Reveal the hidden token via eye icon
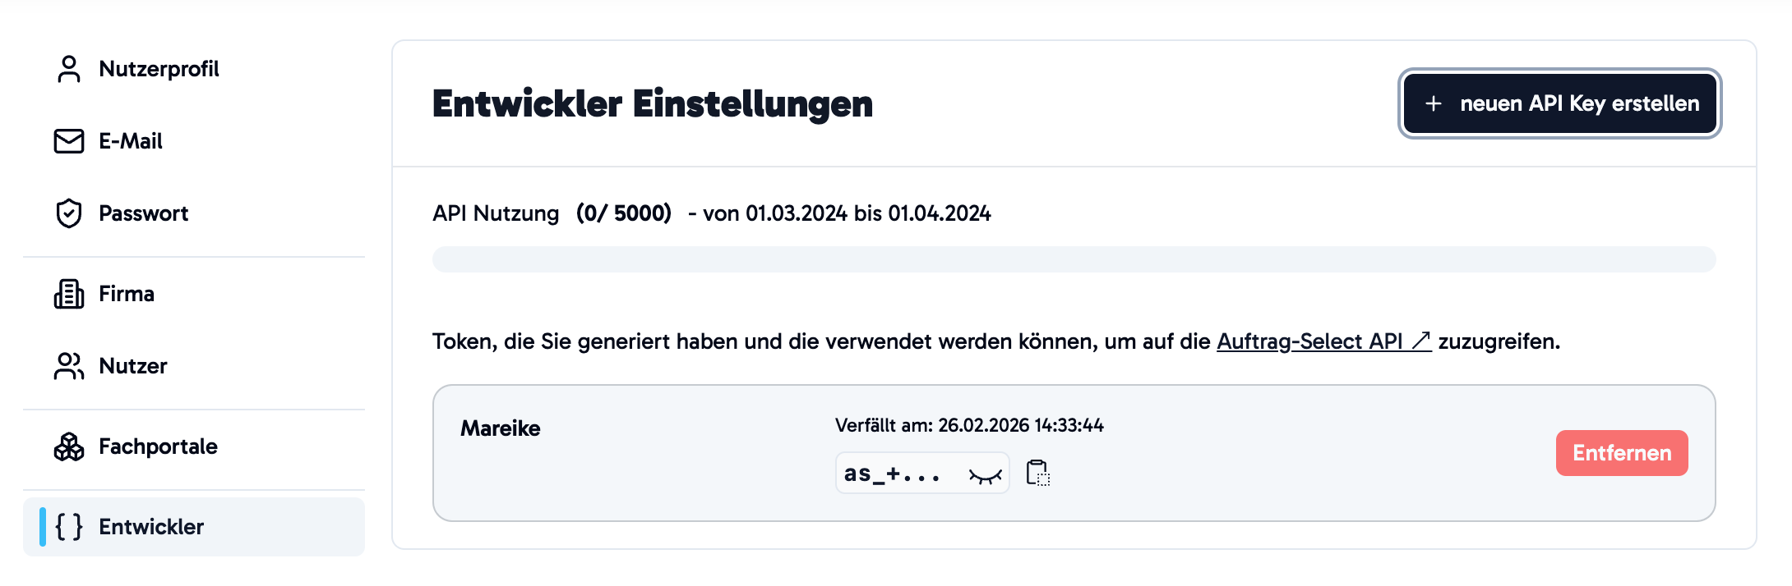The width and height of the screenshot is (1792, 586). [x=985, y=476]
